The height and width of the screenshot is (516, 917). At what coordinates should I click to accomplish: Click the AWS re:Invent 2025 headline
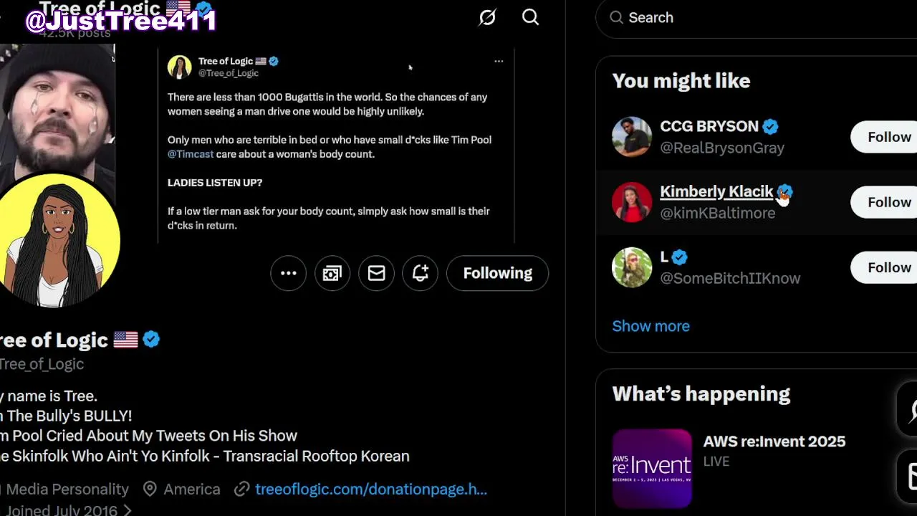coord(774,441)
